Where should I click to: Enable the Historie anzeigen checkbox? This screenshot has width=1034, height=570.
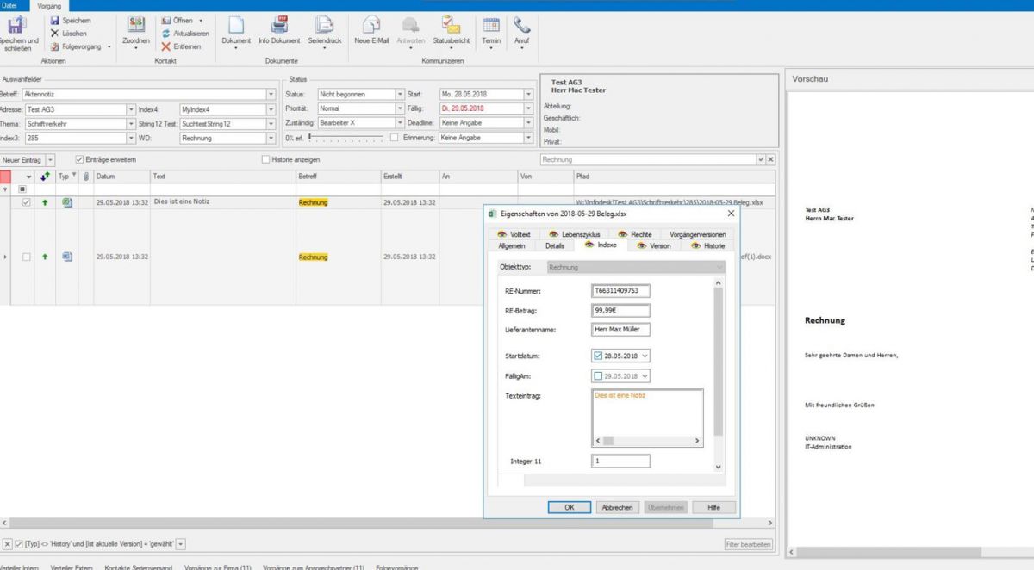click(265, 159)
